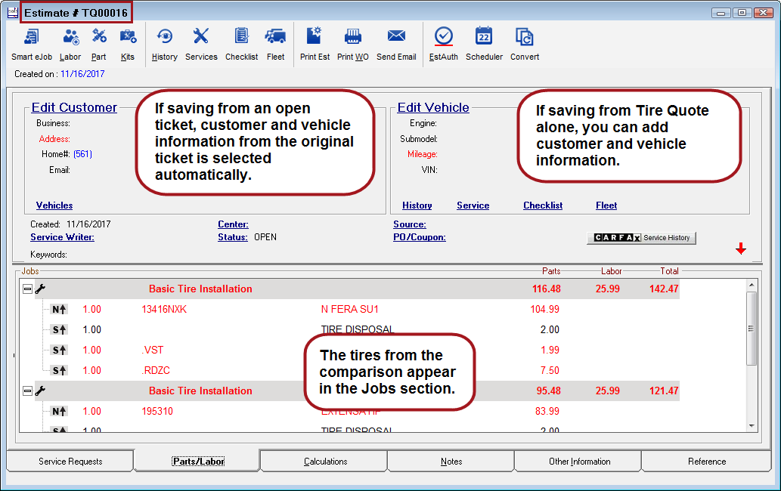Viewport: 781px width, 491px height.
Task: Open the Notes tab
Action: 450,461
